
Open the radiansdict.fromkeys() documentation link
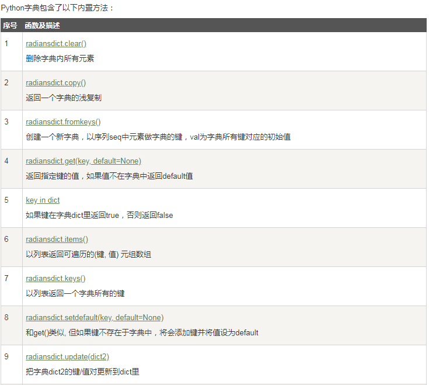[x=63, y=122]
